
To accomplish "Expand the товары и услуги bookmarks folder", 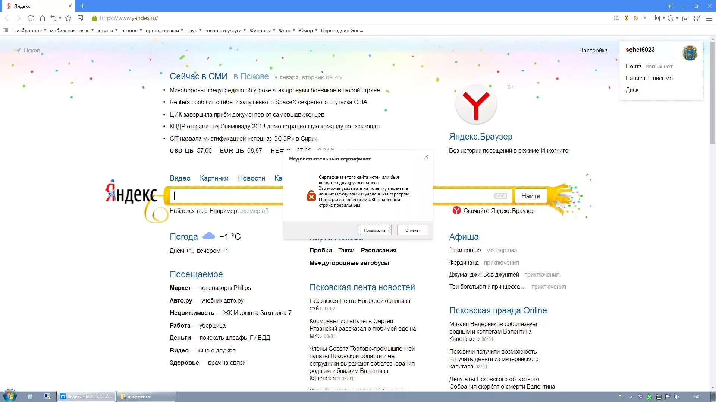I will tap(225, 31).
